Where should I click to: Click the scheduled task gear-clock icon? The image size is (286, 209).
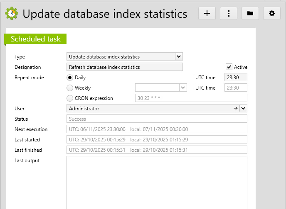[12, 14]
